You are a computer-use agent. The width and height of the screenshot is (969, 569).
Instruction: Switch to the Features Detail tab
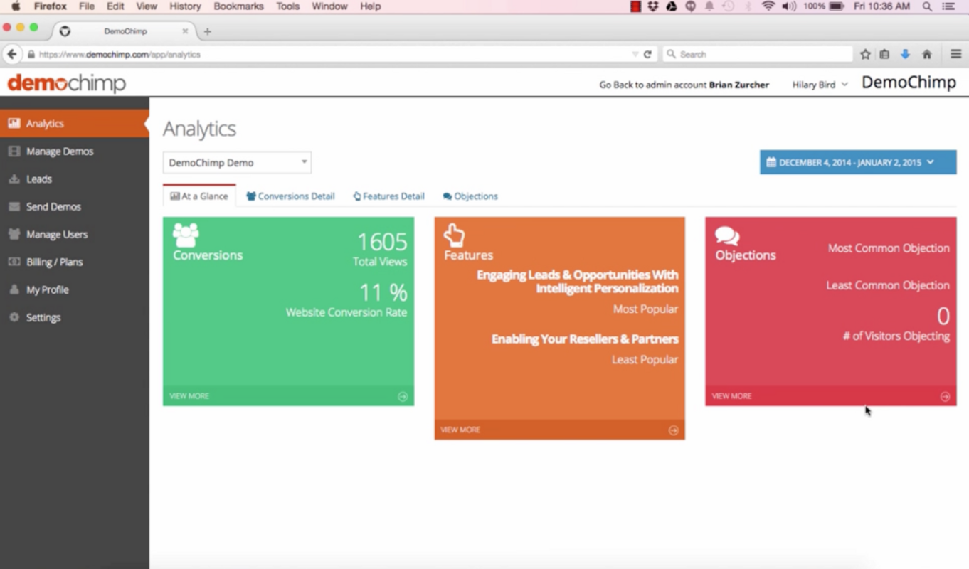tap(388, 196)
